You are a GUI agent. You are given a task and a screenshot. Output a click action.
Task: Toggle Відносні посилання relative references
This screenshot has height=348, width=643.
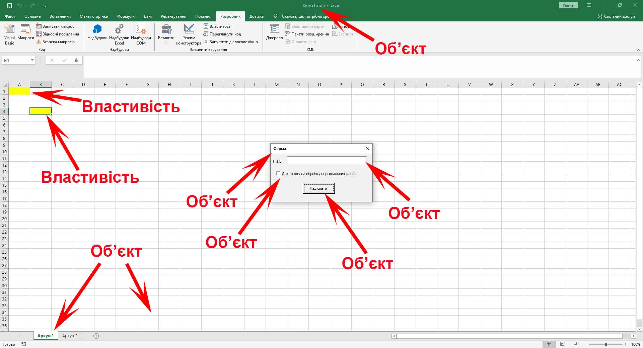point(58,34)
